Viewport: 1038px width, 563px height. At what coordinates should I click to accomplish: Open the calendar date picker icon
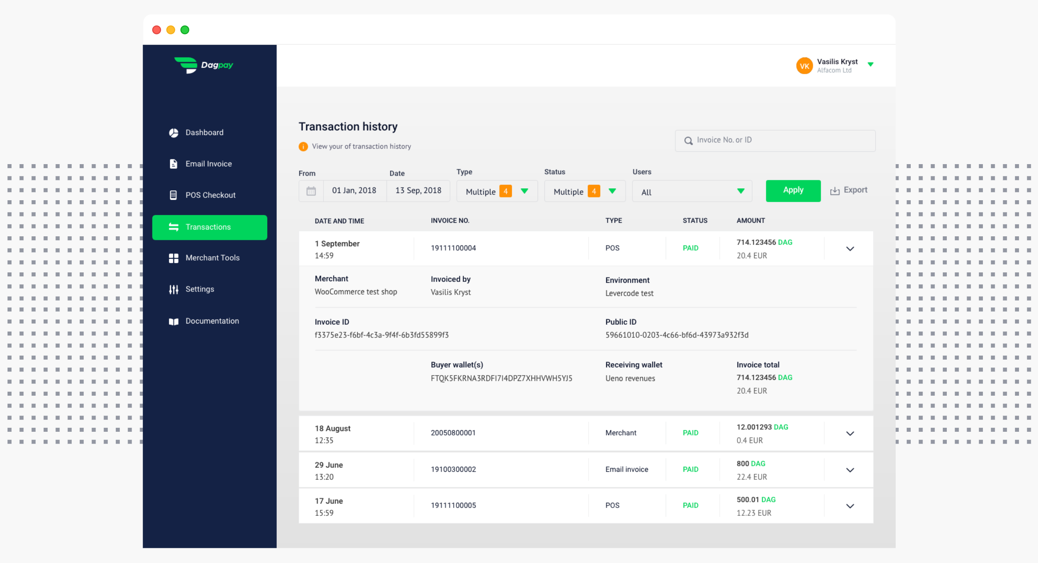coord(311,191)
